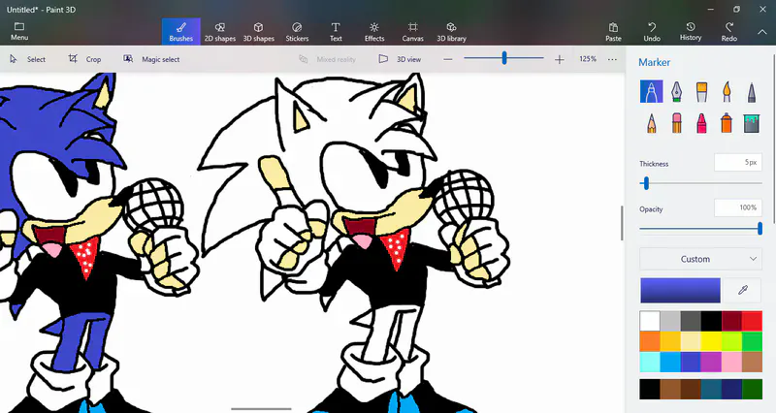Choose the light yellow color swatch
Viewport: 776px width, 413px height.
pyautogui.click(x=691, y=341)
